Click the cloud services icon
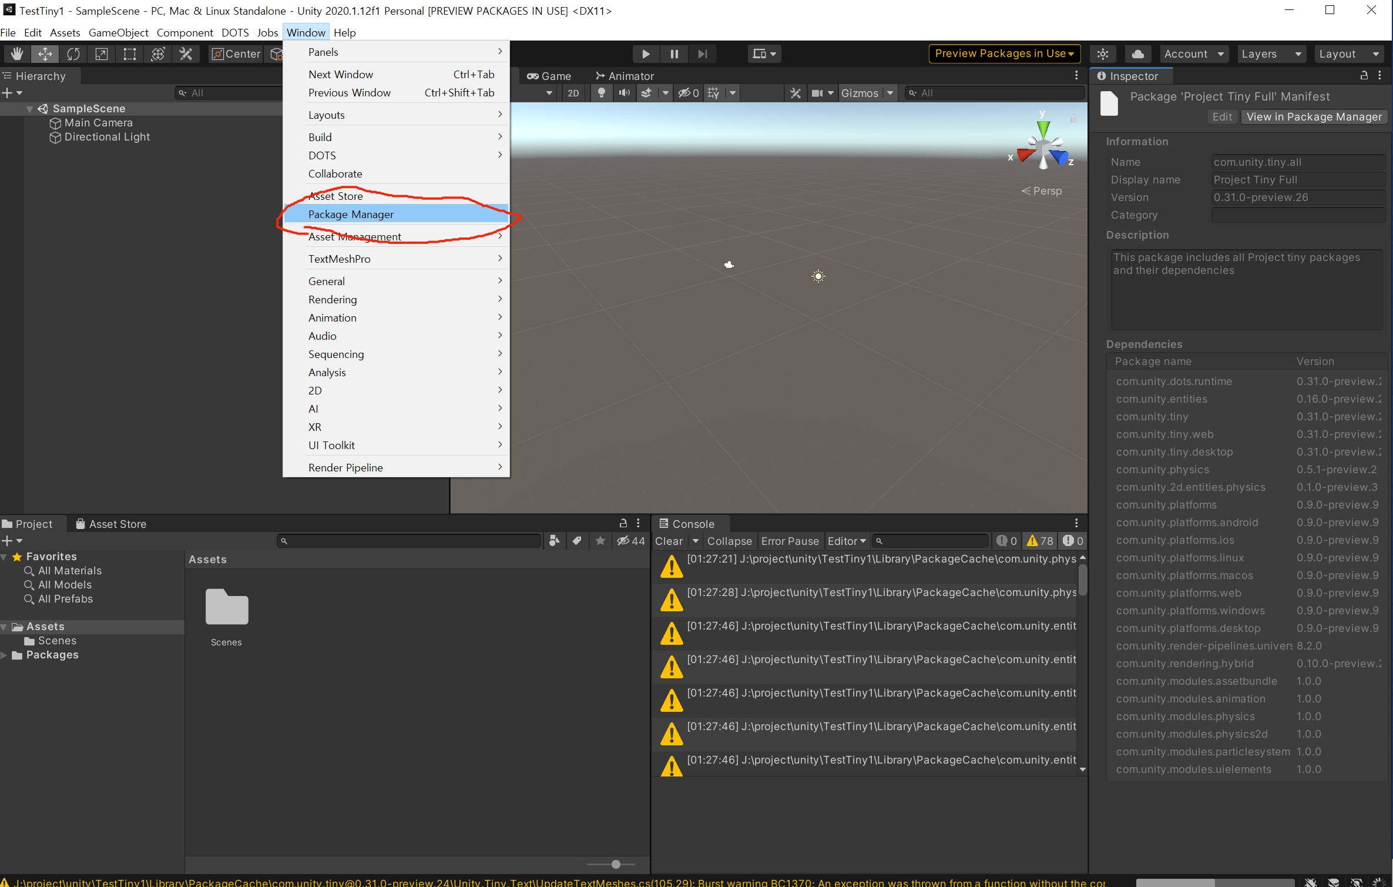Screen dimensions: 1393x887 pos(1137,54)
